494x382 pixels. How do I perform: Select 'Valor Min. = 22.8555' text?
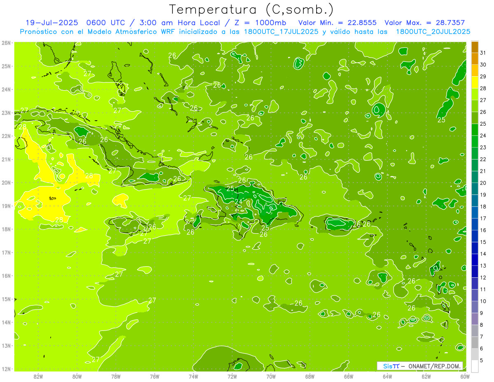(x=338, y=22)
